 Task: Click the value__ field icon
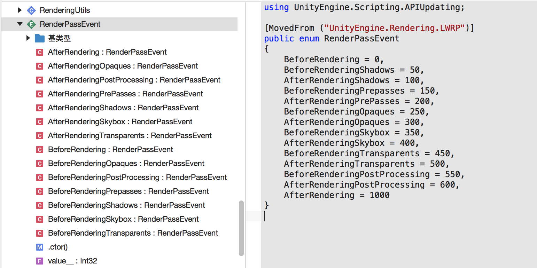40,261
